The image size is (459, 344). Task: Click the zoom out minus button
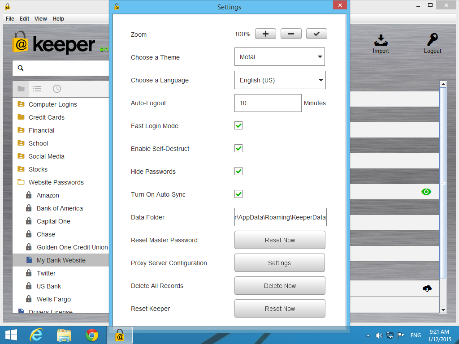[x=291, y=34]
